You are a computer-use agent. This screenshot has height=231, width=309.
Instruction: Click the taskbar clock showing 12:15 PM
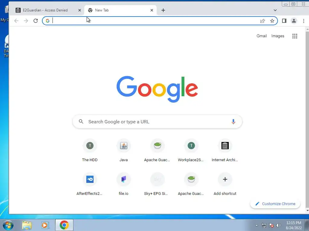pos(294,225)
